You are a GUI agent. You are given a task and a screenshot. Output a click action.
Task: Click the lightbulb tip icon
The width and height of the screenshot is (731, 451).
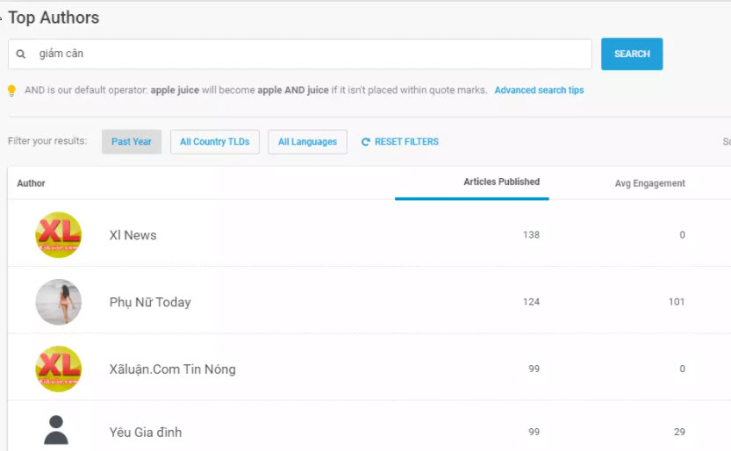pyautogui.click(x=12, y=90)
